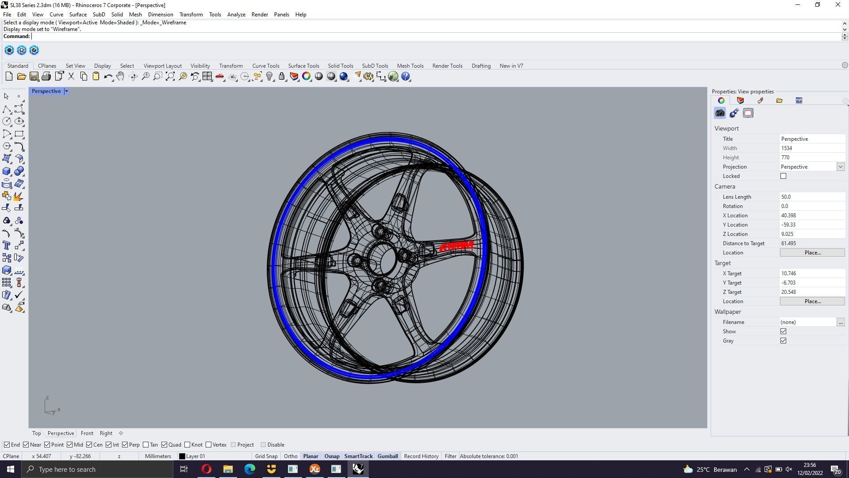Uncheck the Wallpaper Show checkbox
849x478 pixels.
pos(784,332)
